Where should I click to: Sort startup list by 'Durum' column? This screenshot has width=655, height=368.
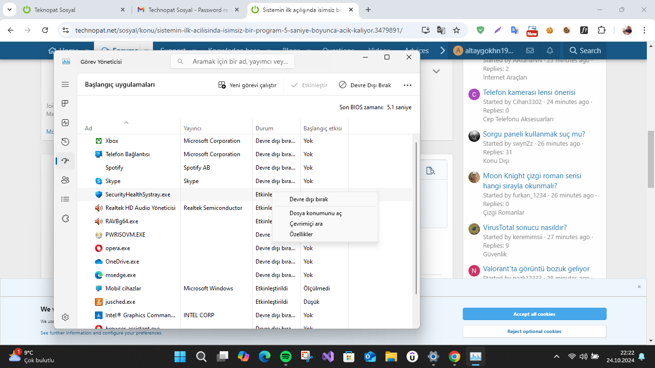coord(276,126)
